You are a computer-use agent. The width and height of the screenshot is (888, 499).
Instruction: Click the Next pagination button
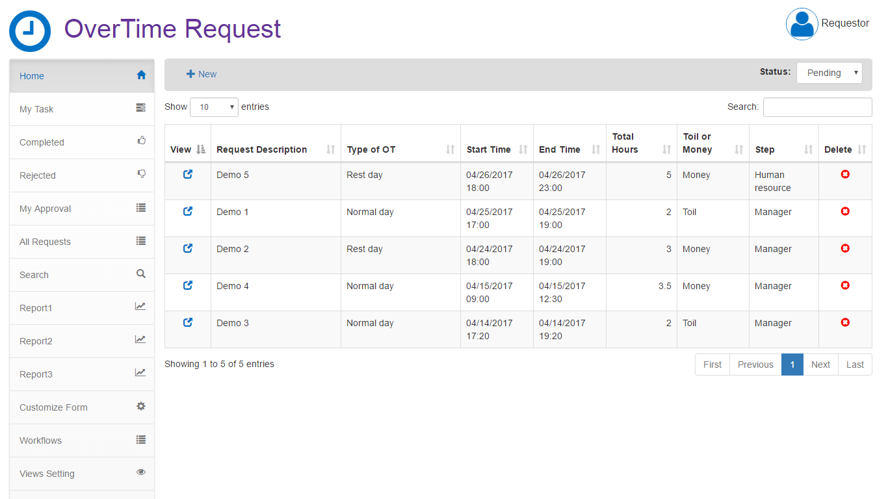point(820,365)
